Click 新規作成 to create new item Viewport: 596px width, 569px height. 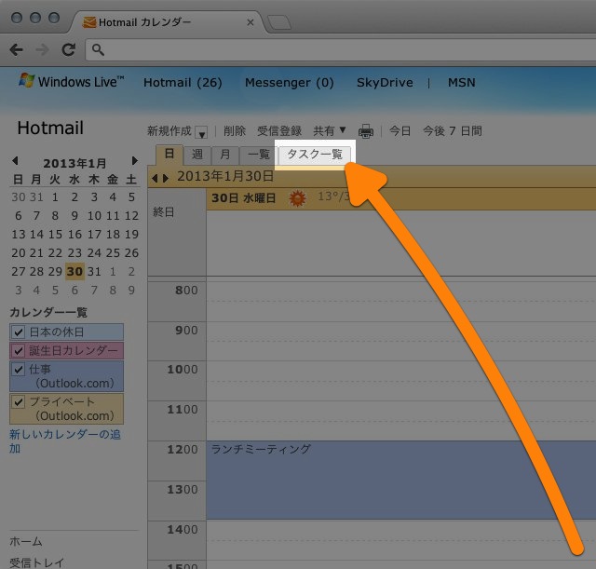coord(169,131)
